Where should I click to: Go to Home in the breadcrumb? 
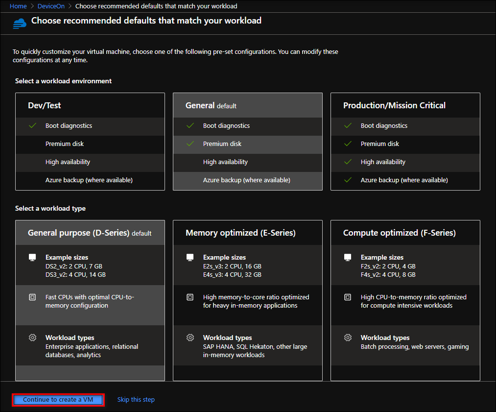(18, 6)
